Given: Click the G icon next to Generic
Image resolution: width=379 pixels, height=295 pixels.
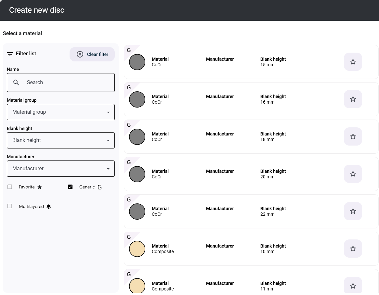Looking at the screenshot, I should (99, 187).
